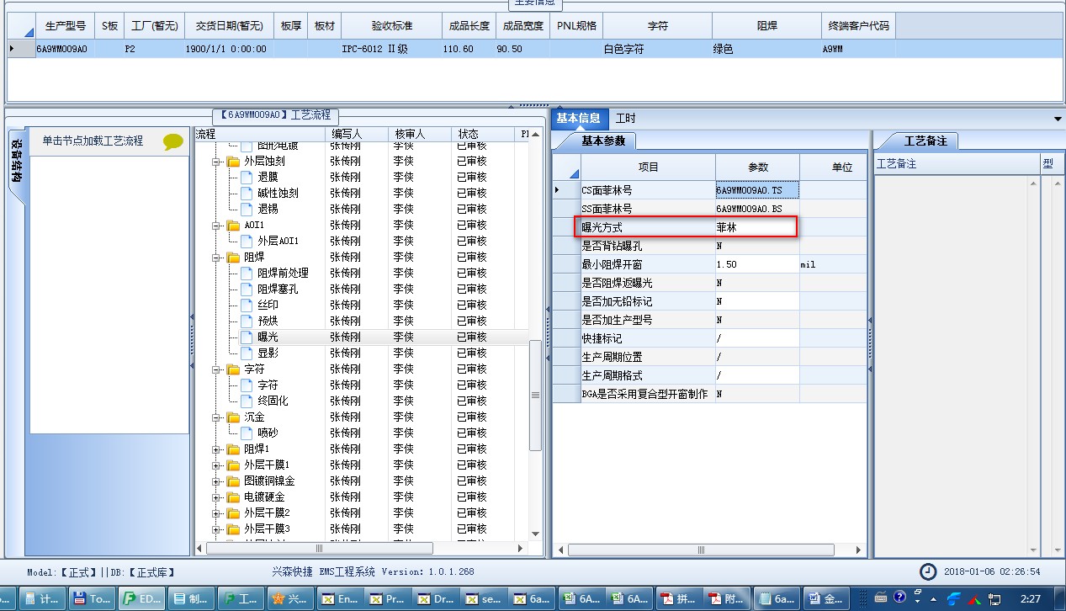Switch to the 基本信息 tab

click(579, 119)
